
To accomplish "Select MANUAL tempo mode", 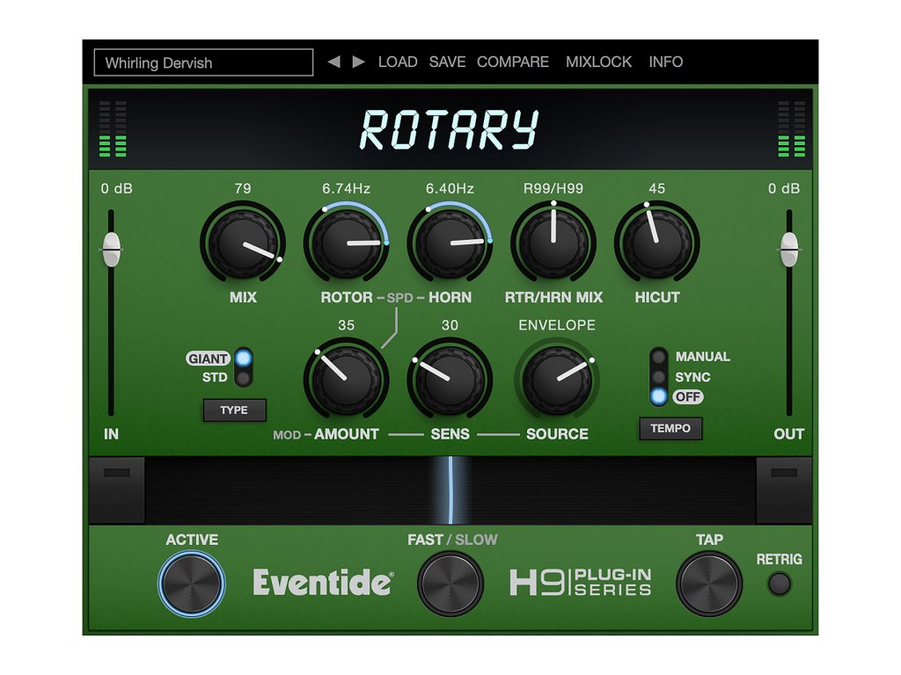I will click(659, 357).
